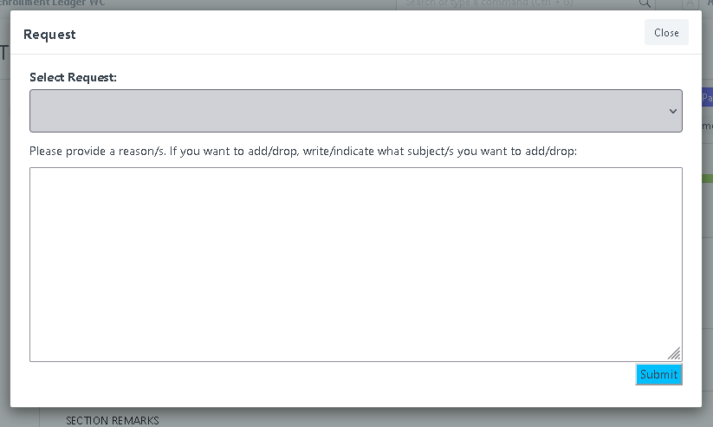The image size is (713, 427).
Task: Click the partially visible blue 'Pa' button
Action: point(707,97)
